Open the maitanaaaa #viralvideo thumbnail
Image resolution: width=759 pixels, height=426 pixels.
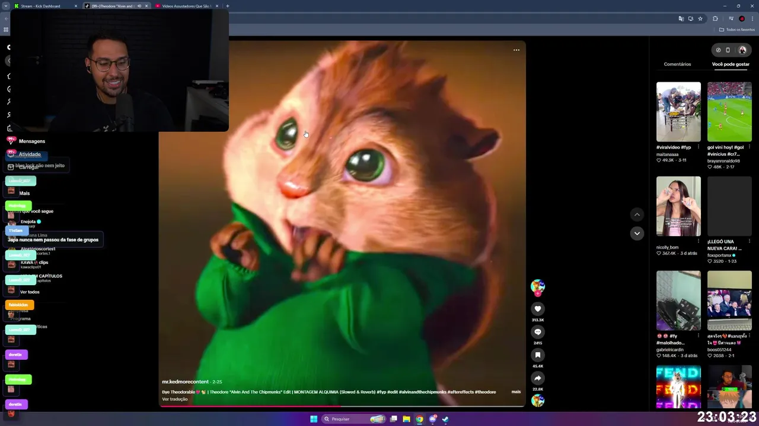(x=678, y=112)
